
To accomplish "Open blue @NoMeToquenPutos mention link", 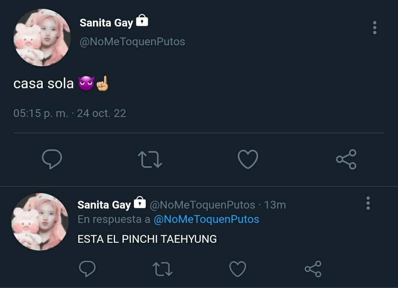I will pos(206,219).
